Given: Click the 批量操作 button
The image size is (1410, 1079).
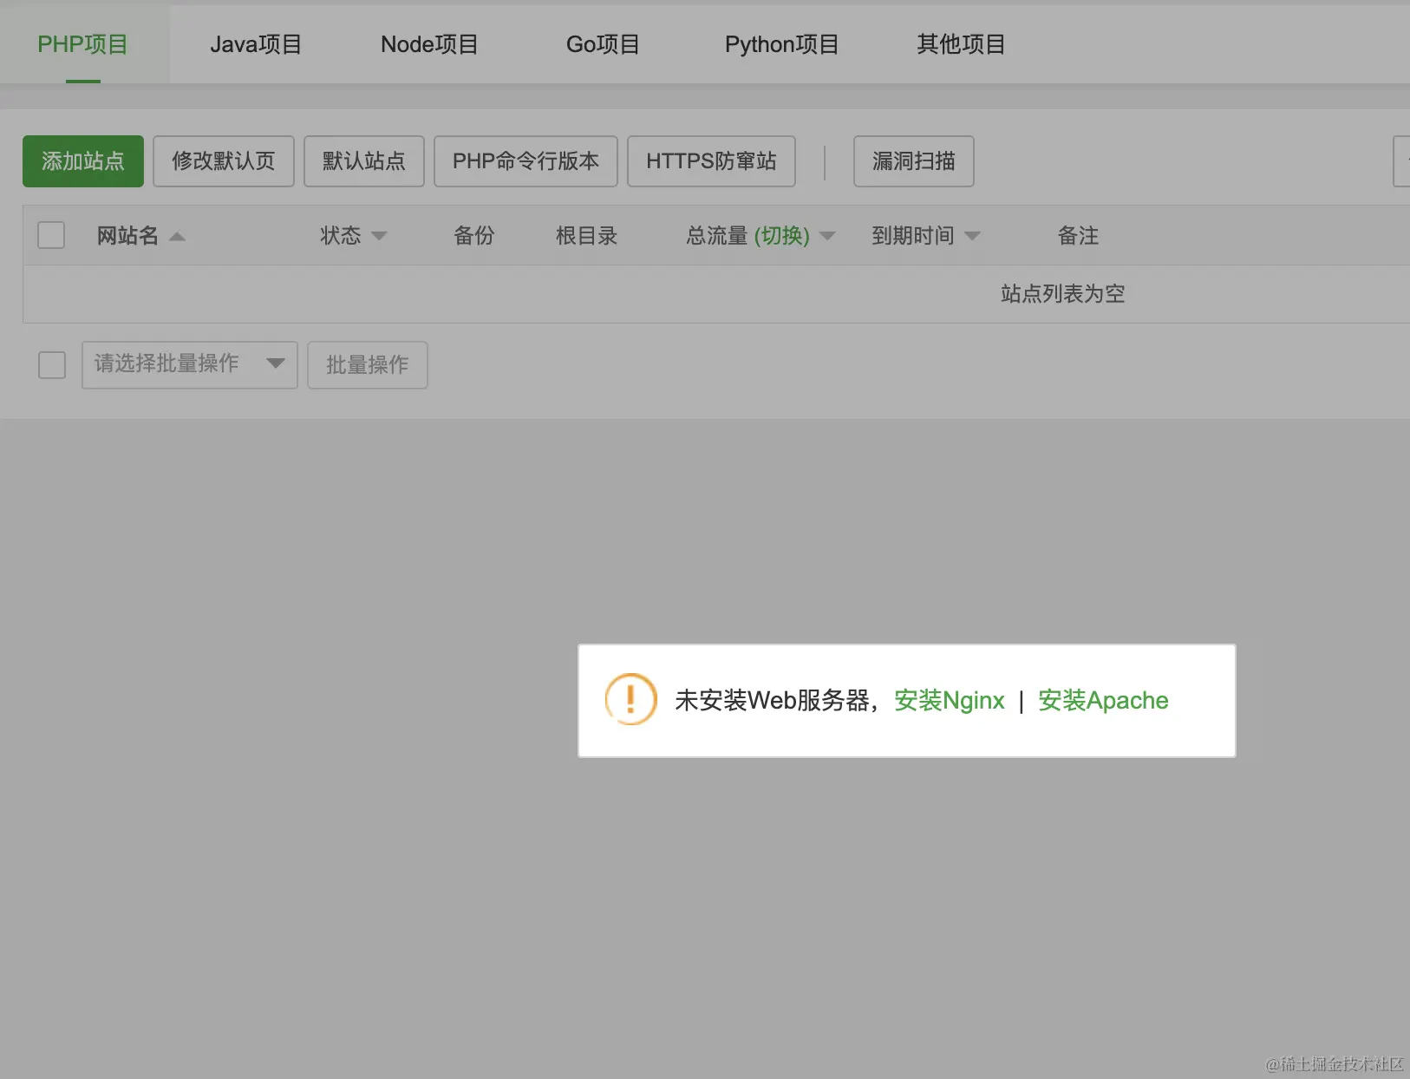Looking at the screenshot, I should pos(368,365).
